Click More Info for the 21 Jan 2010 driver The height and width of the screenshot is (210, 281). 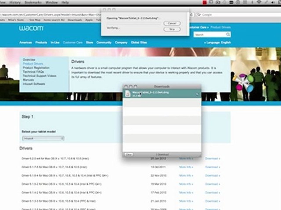click(186, 201)
